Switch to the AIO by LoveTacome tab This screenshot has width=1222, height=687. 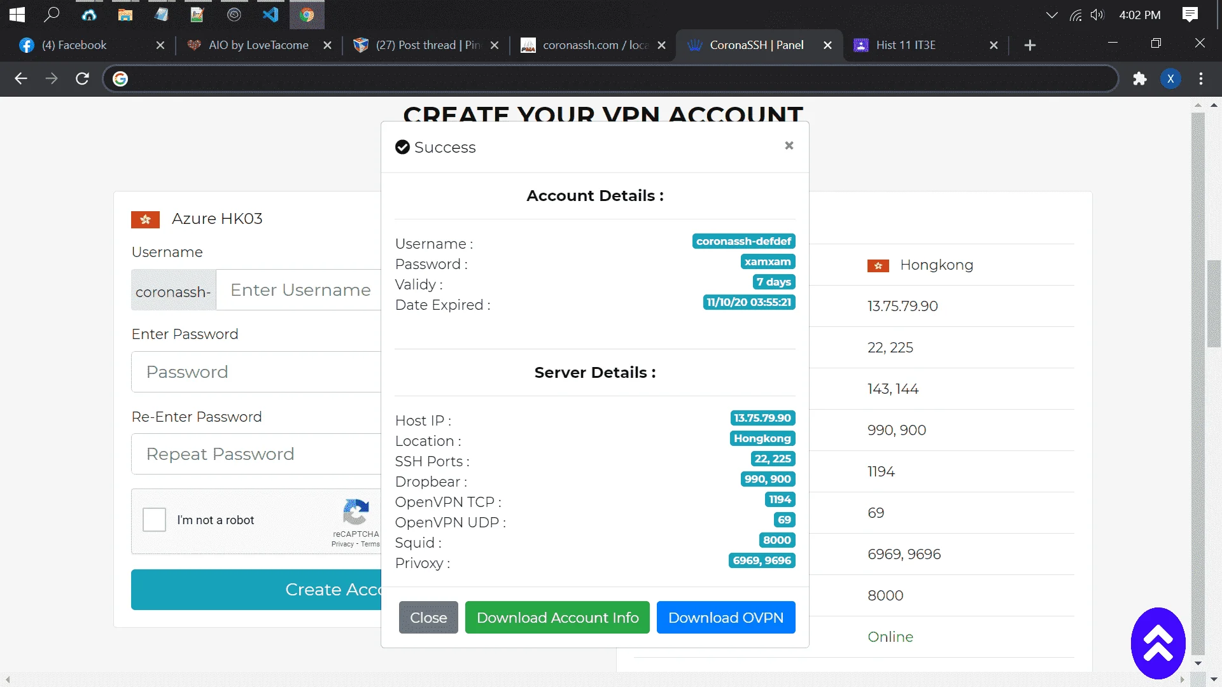click(260, 45)
